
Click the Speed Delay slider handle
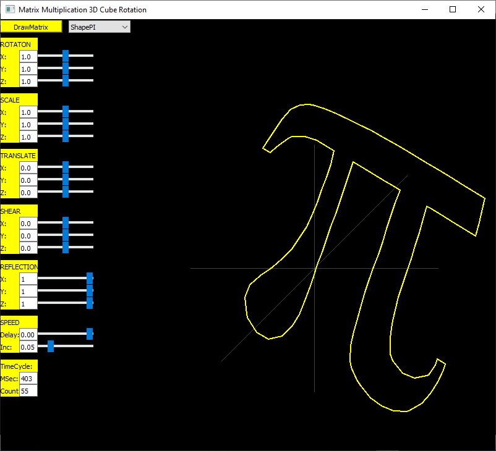click(90, 334)
